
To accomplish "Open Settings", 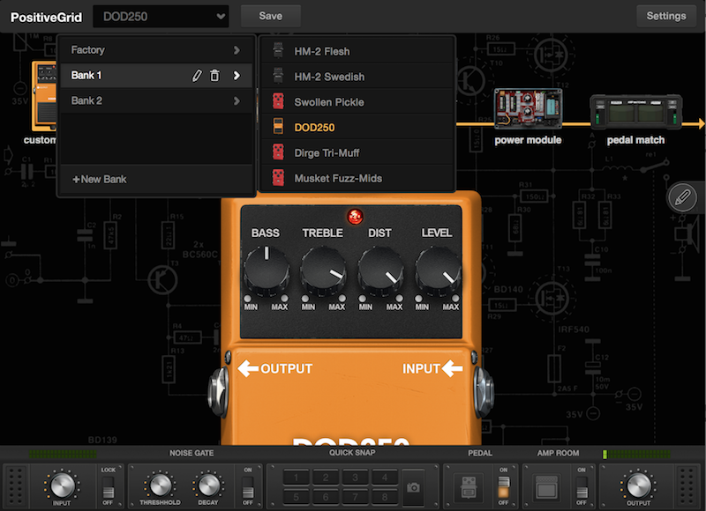I will tap(665, 16).
